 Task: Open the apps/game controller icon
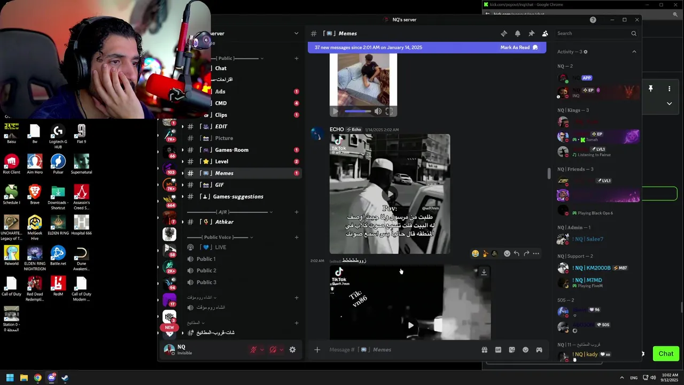[539, 350]
